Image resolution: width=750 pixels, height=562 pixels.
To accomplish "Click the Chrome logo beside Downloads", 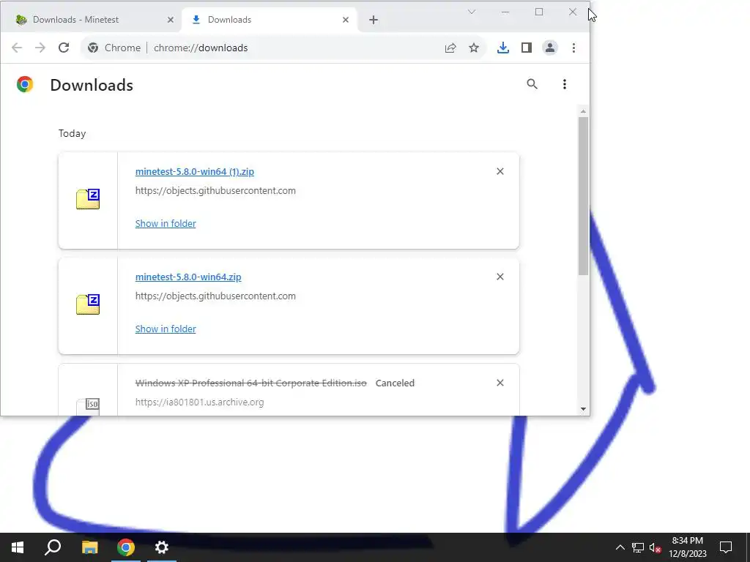I will click(25, 84).
